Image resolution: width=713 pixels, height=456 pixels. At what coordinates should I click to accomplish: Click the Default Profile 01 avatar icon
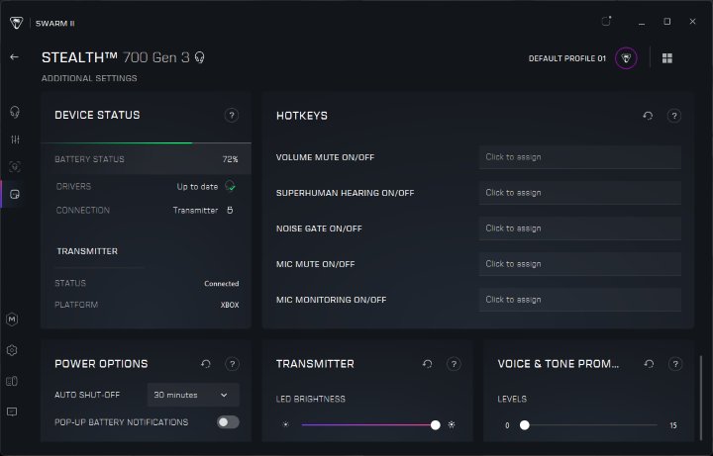(626, 58)
